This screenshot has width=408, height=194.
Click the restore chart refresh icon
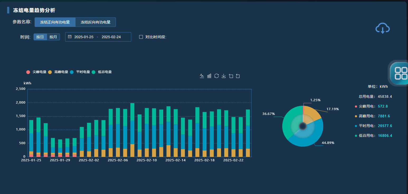(x=217, y=76)
